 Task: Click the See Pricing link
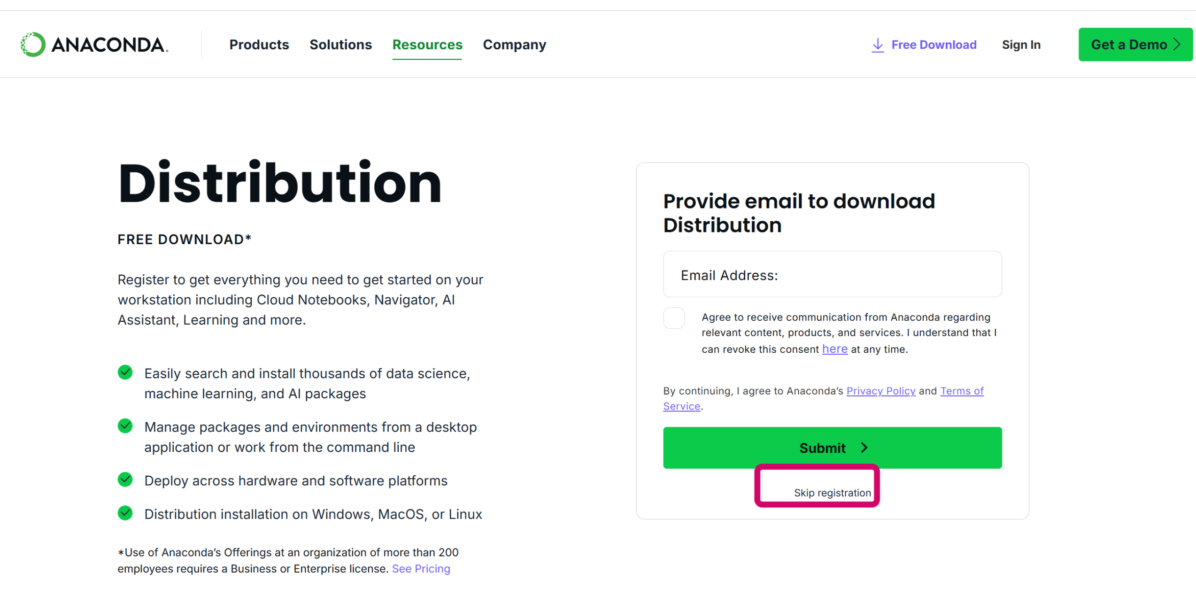tap(421, 569)
